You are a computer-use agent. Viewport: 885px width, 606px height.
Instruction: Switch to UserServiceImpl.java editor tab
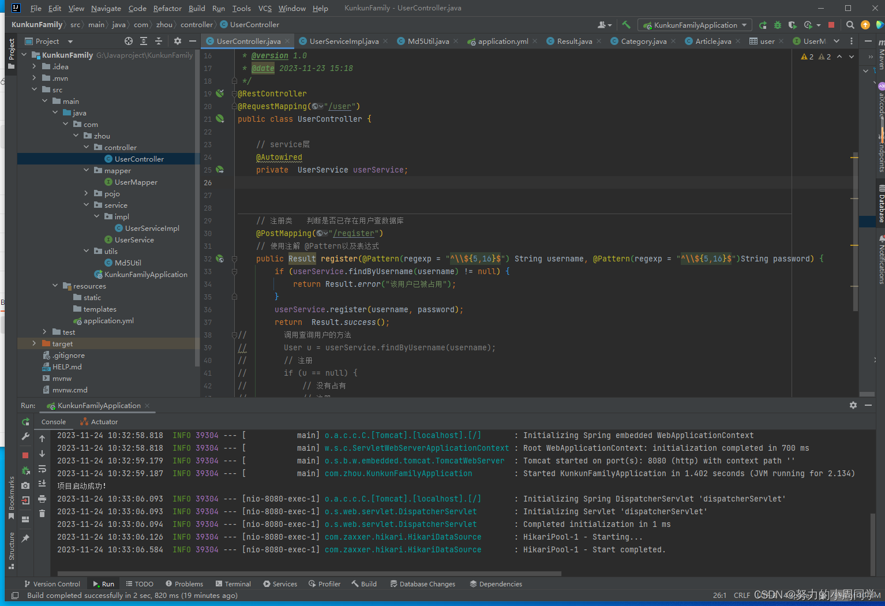click(343, 41)
